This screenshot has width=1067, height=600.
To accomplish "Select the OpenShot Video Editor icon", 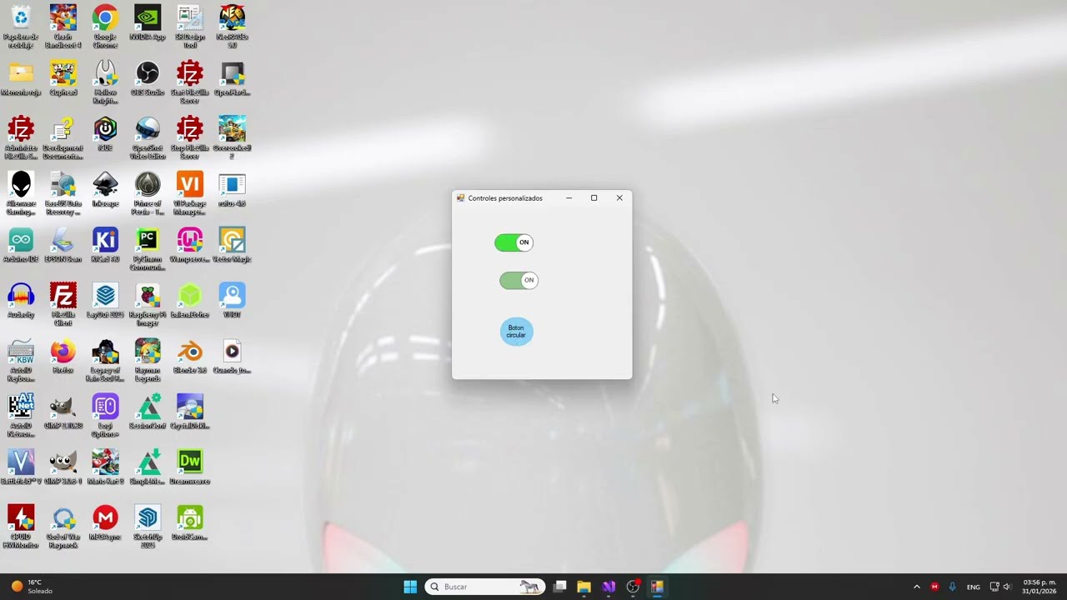I will (148, 138).
